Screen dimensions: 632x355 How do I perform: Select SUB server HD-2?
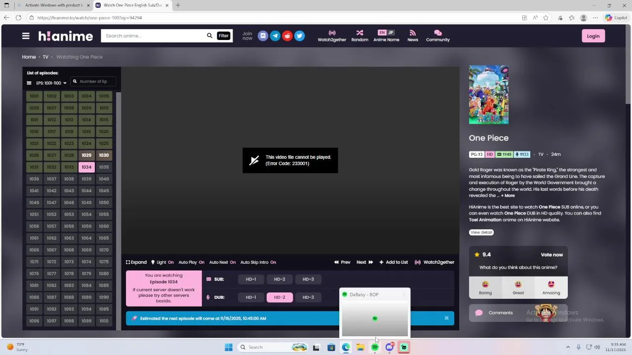point(279,279)
